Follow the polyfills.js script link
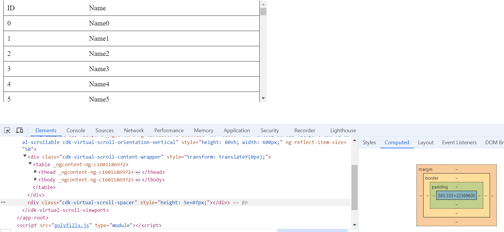This screenshot has width=504, height=232. point(72,225)
